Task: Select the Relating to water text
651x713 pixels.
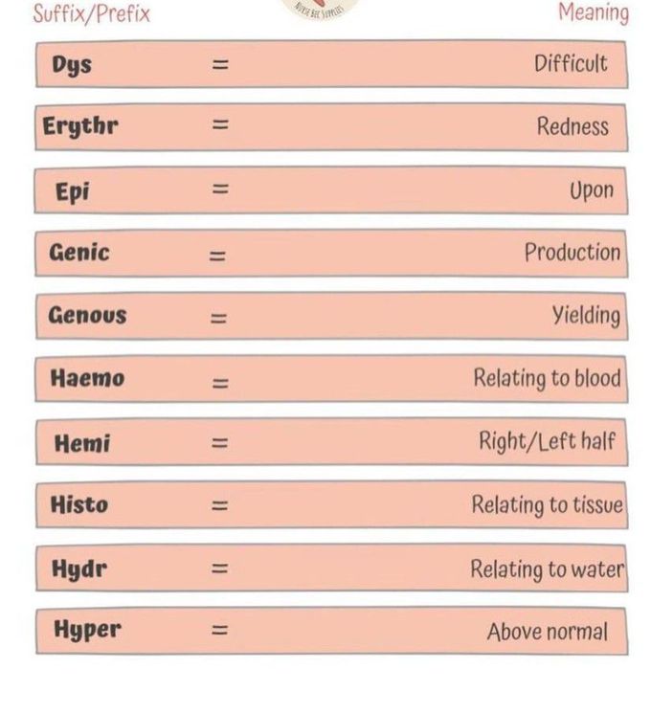Action: [546, 569]
